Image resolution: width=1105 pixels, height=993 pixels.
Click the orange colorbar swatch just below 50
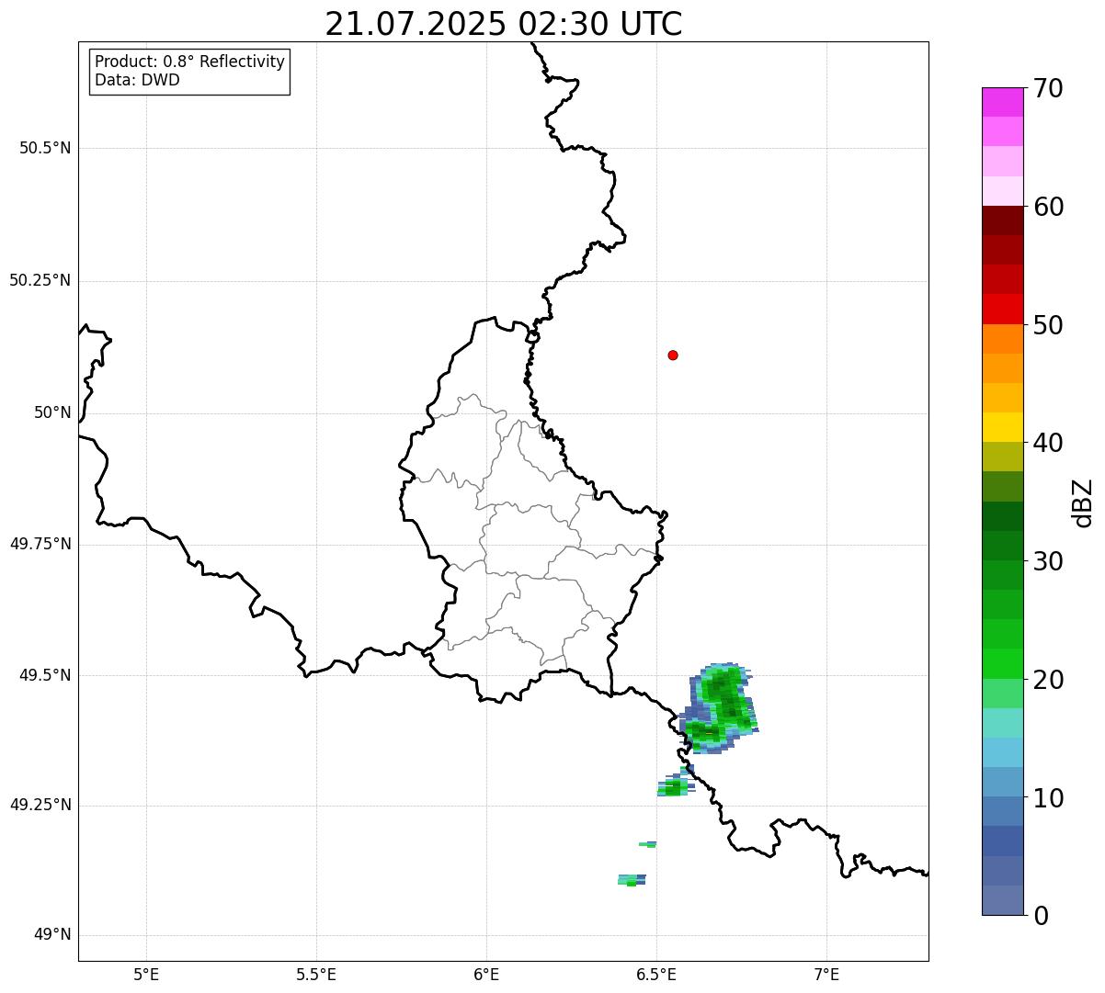1002,339
